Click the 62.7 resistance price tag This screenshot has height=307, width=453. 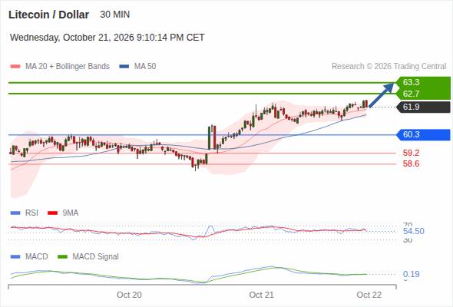(x=423, y=94)
